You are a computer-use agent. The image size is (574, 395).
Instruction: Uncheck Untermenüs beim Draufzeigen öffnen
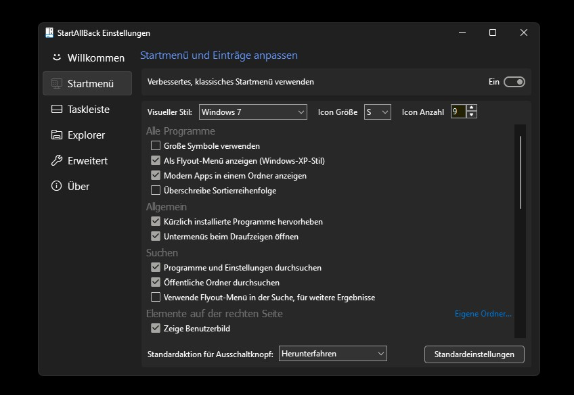coord(156,236)
